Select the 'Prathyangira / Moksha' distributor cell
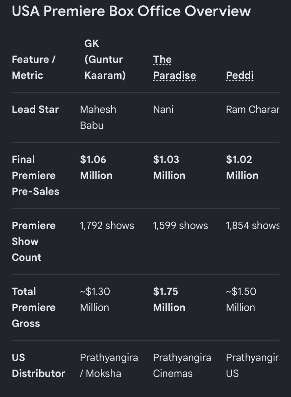The image size is (291, 397). [109, 366]
